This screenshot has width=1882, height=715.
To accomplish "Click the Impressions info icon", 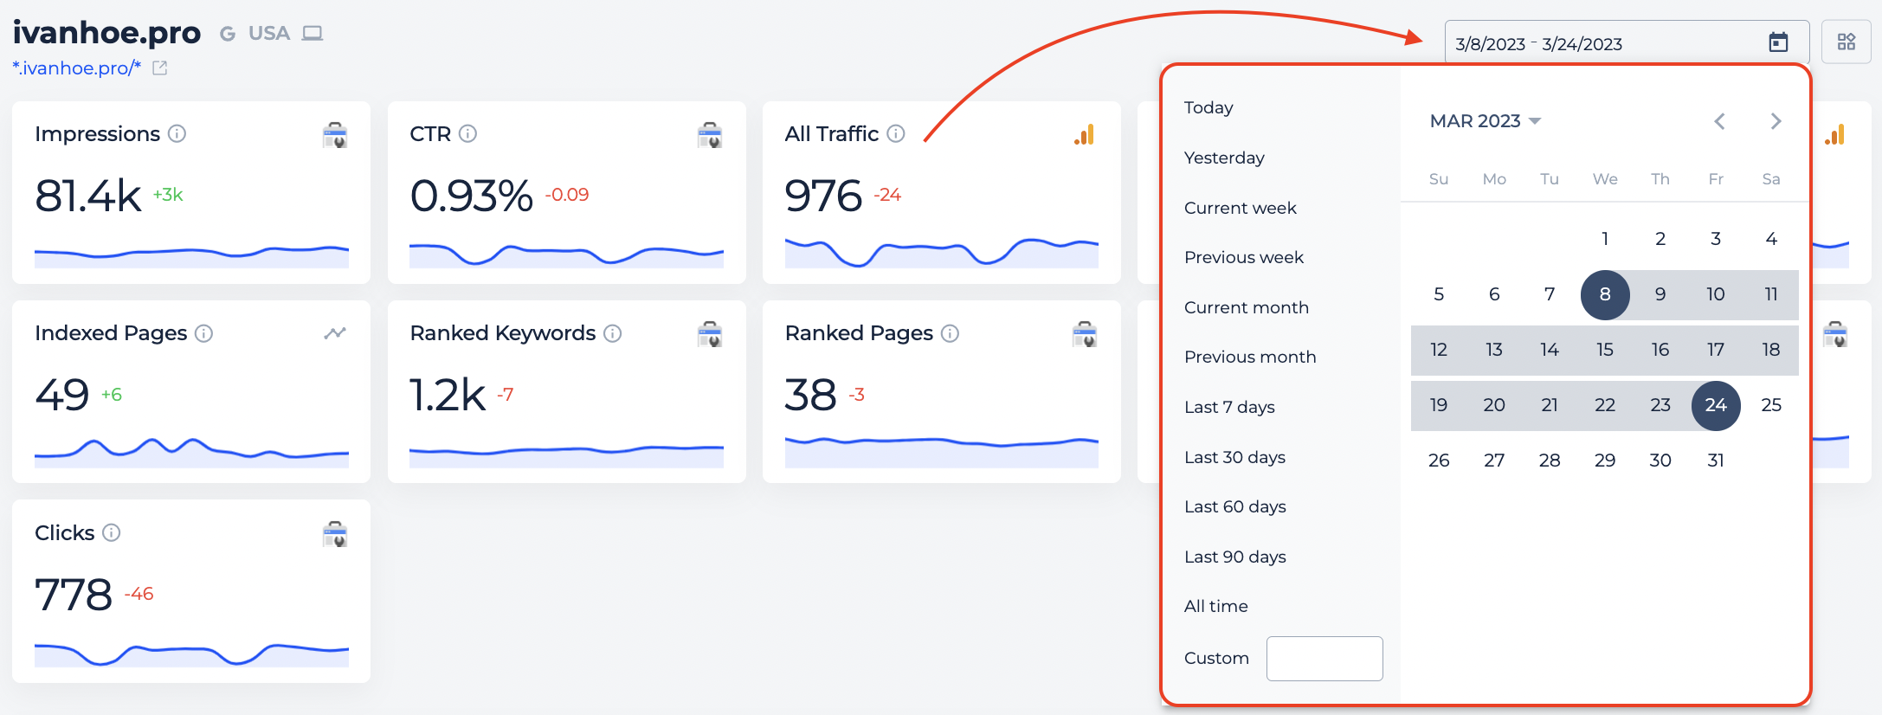I will click(177, 133).
